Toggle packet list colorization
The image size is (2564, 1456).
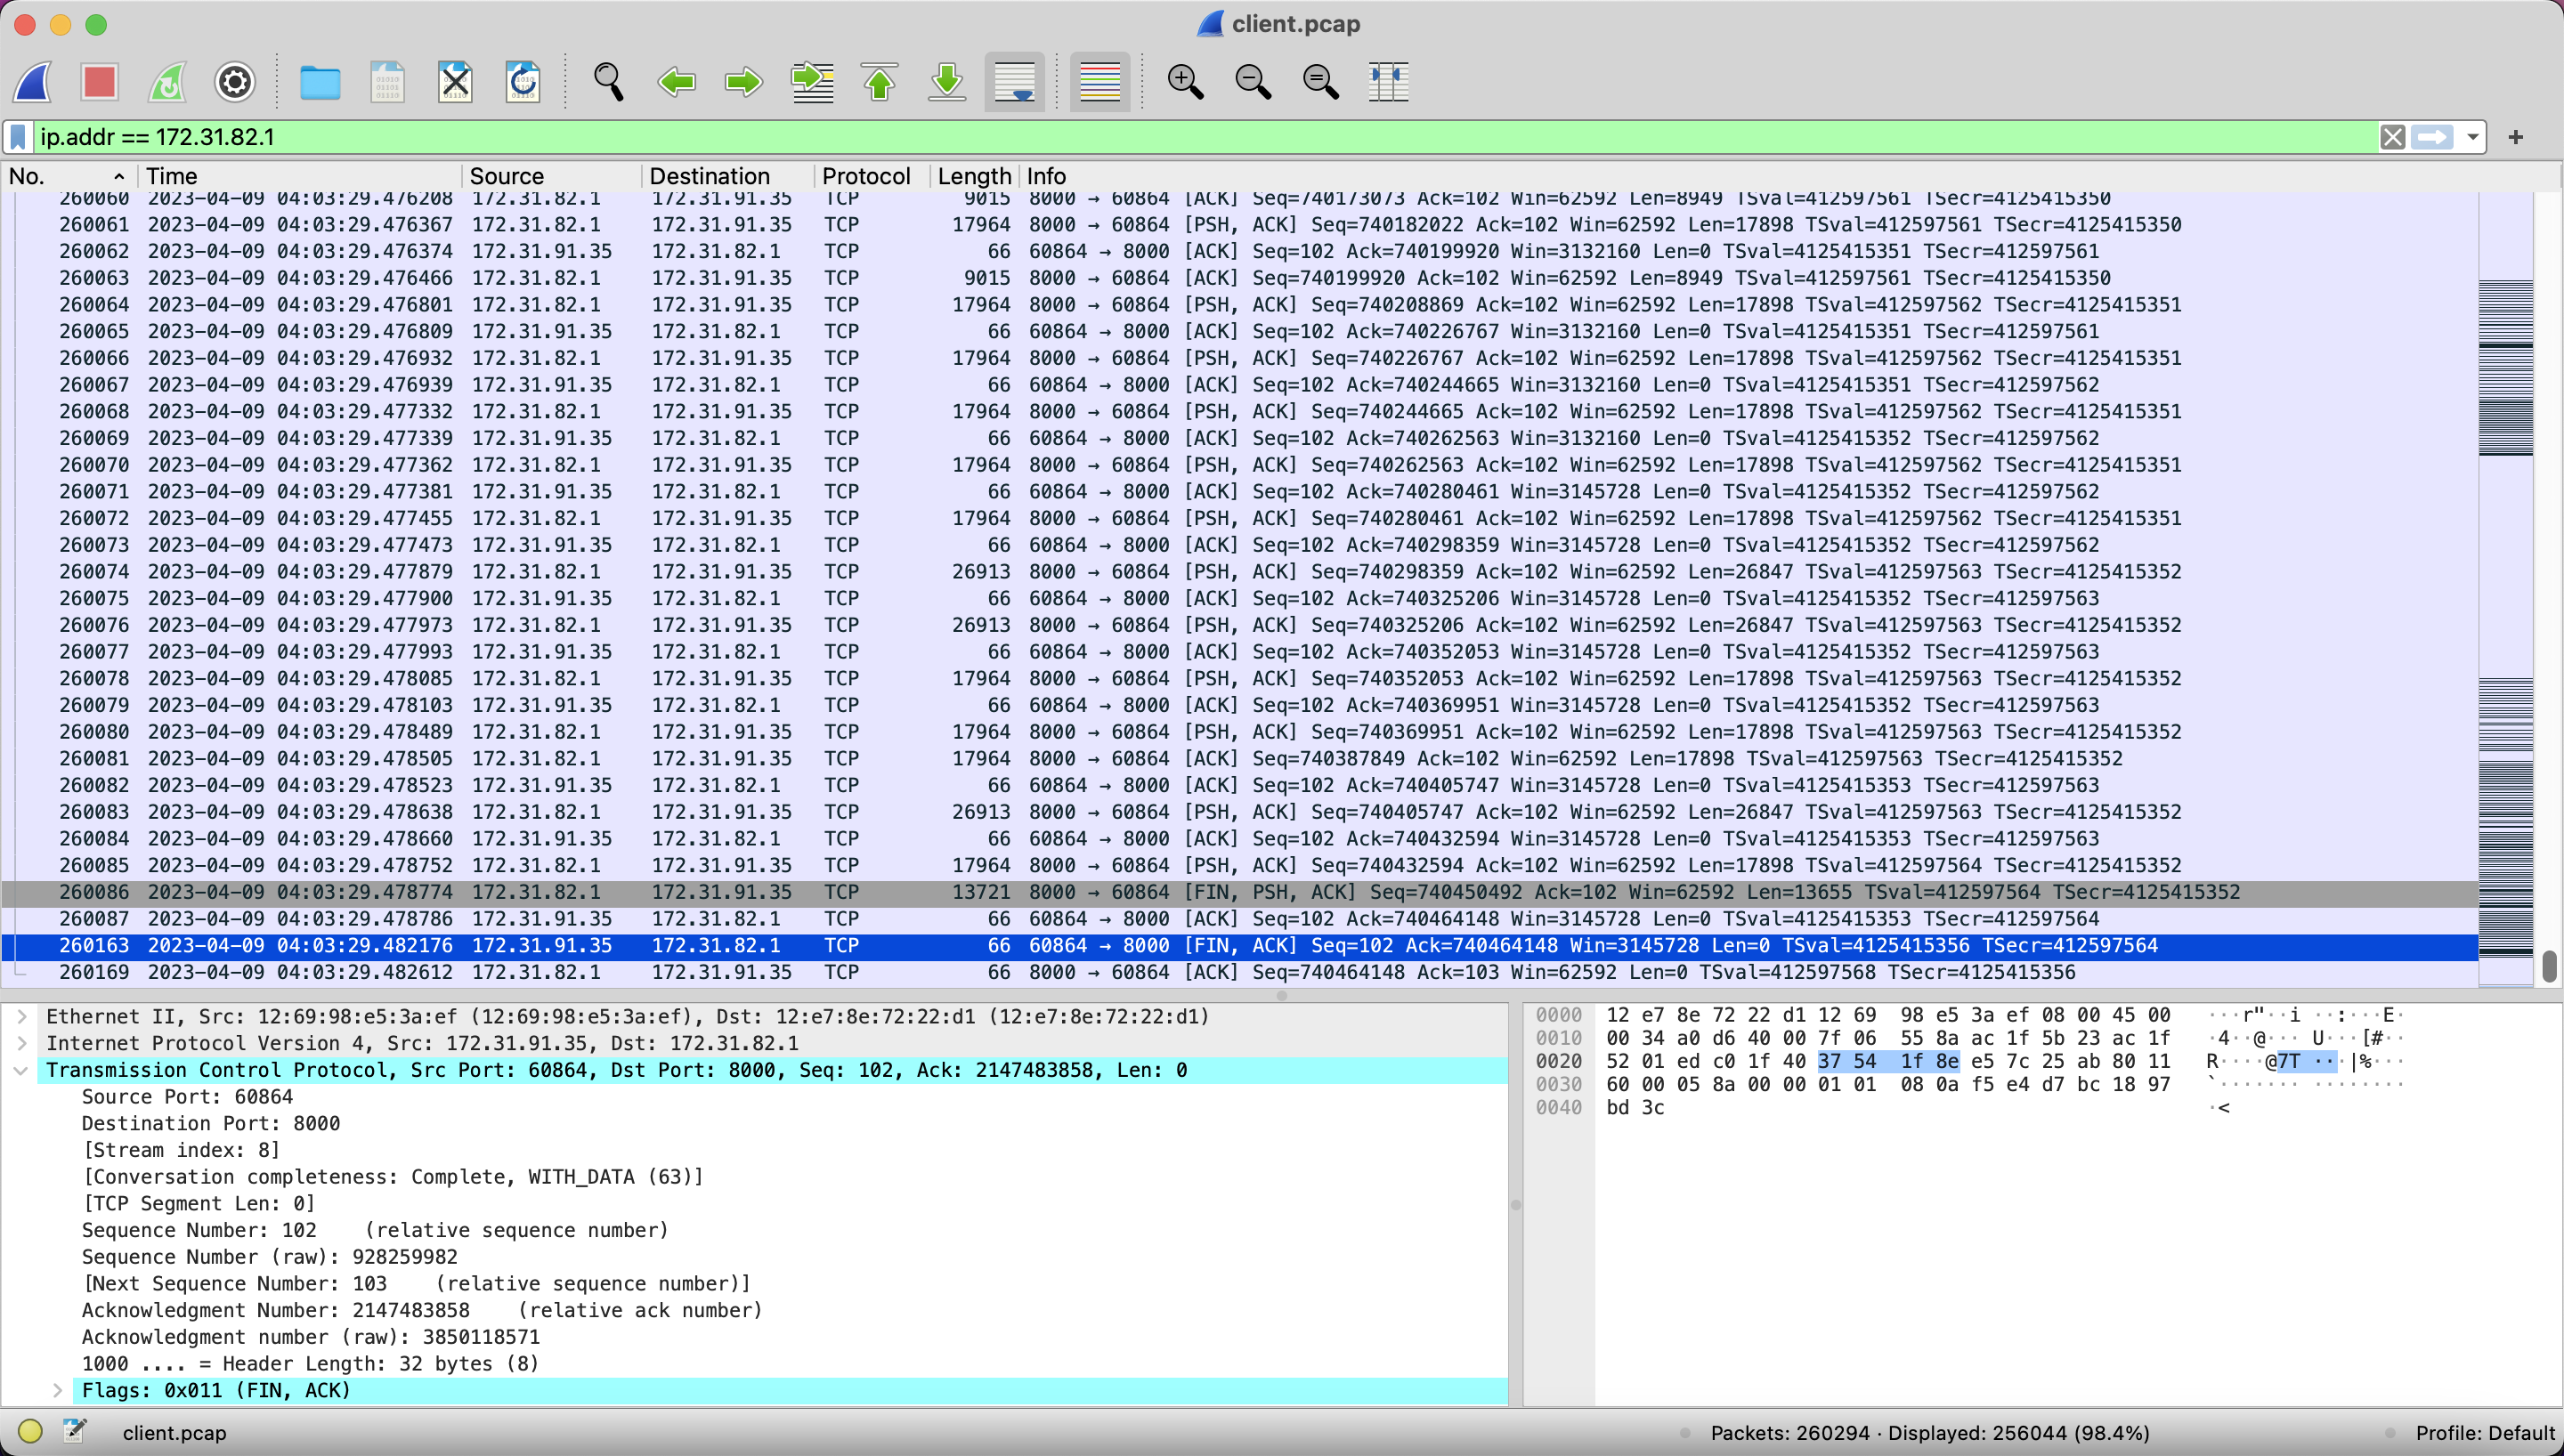[x=1099, y=82]
